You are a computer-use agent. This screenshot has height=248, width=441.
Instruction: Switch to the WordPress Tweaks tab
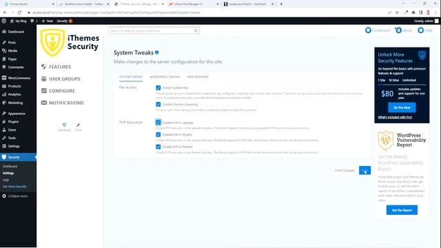click(165, 76)
